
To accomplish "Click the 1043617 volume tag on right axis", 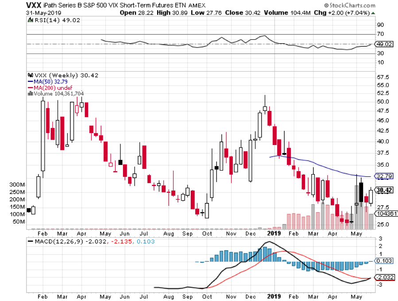I will pyautogui.click(x=386, y=213).
